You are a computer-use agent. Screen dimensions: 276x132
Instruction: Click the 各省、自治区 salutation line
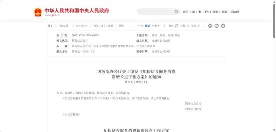click(x=94, y=93)
